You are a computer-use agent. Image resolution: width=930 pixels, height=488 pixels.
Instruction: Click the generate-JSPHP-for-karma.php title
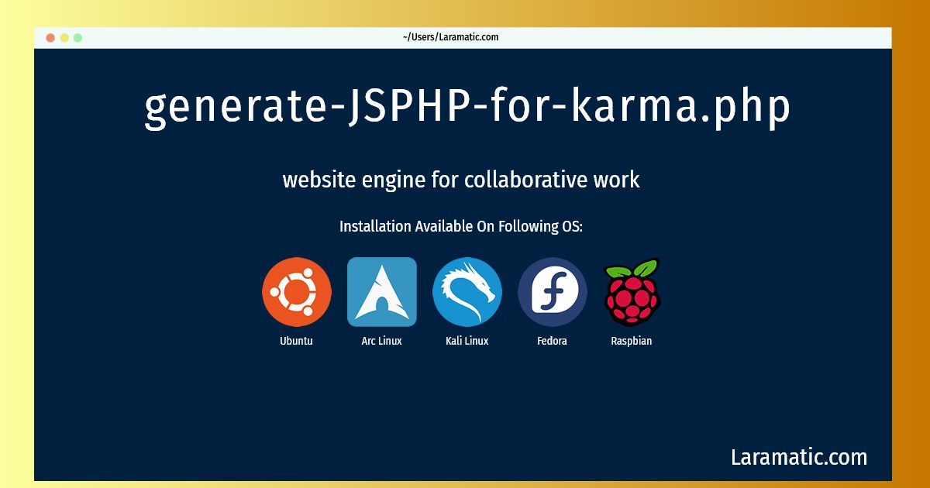pos(467,108)
